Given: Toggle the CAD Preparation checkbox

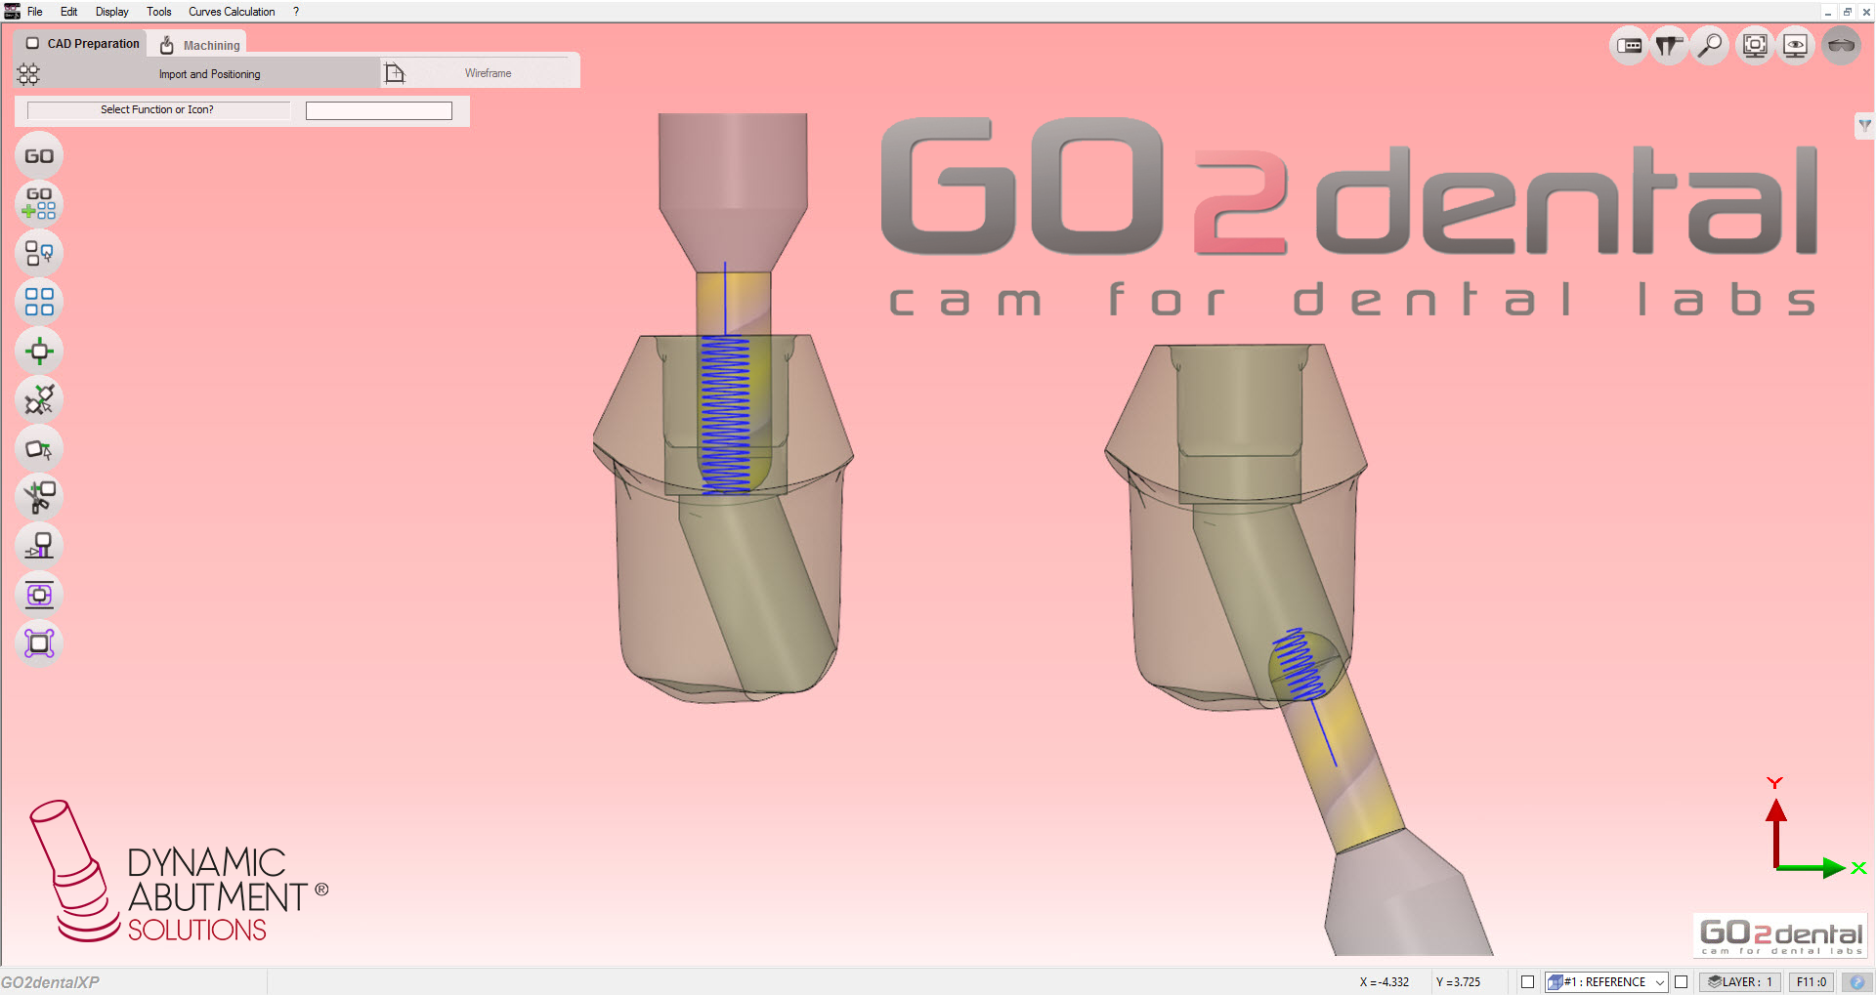Looking at the screenshot, I should pyautogui.click(x=30, y=43).
